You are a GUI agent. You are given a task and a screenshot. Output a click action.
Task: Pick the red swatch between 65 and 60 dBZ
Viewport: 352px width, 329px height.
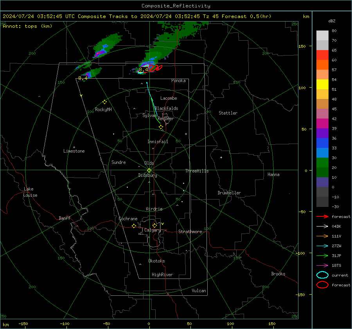pyautogui.click(x=322, y=55)
